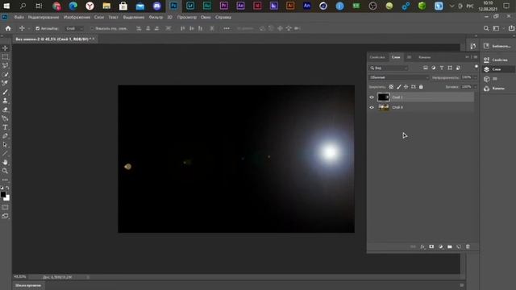
Task: Switch to the Свойства tab
Action: click(x=377, y=57)
